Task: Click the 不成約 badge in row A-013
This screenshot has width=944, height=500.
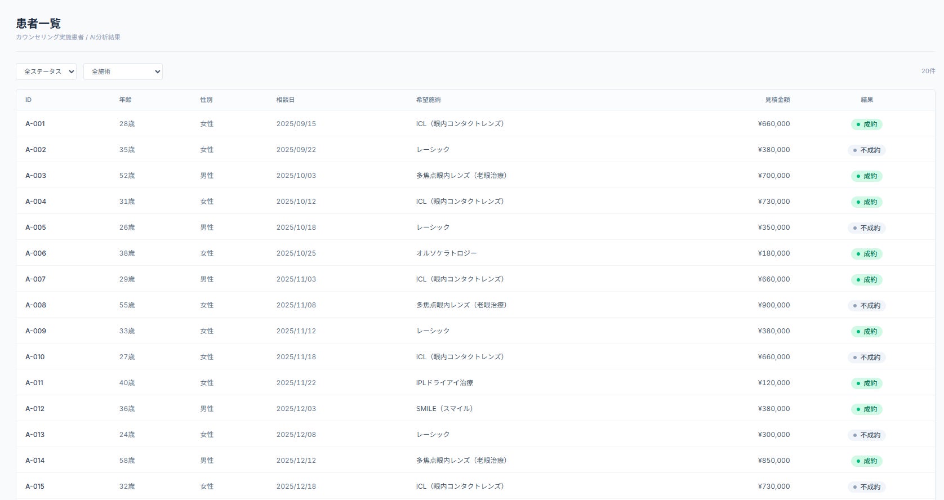Action: click(x=867, y=435)
